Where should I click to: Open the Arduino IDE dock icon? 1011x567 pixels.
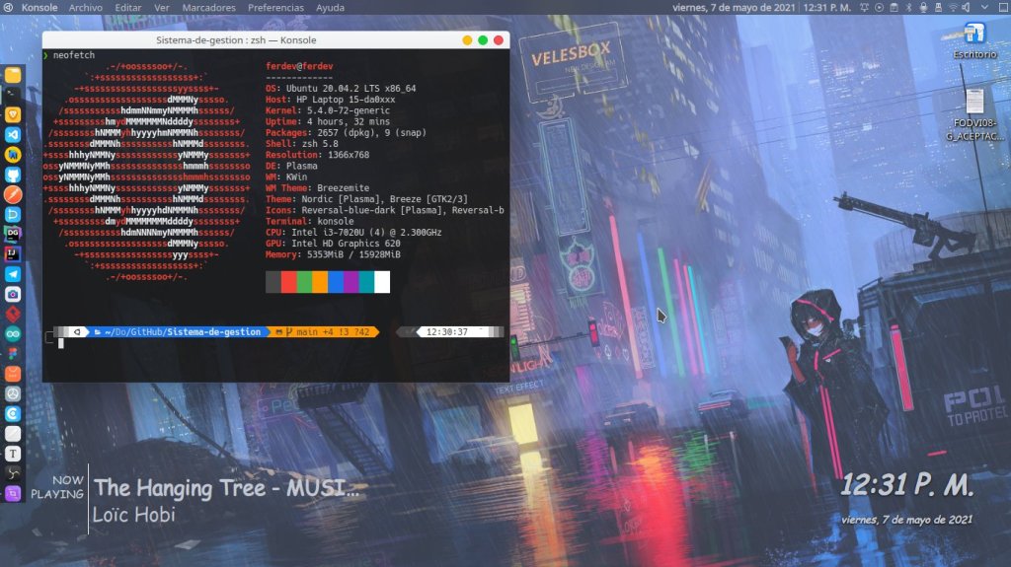[x=13, y=334]
